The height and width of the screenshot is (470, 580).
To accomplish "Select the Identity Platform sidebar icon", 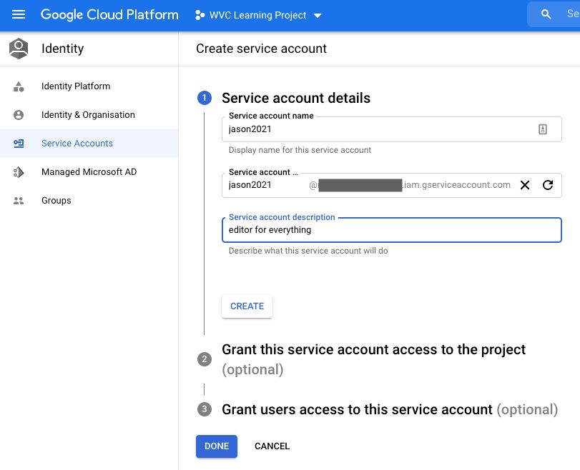I will (x=18, y=86).
